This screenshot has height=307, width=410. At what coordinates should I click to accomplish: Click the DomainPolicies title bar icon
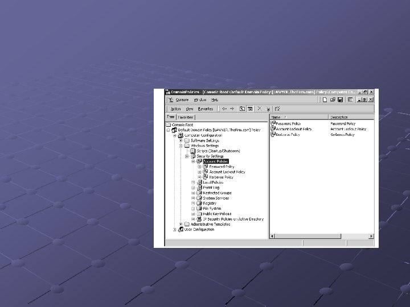(168, 92)
